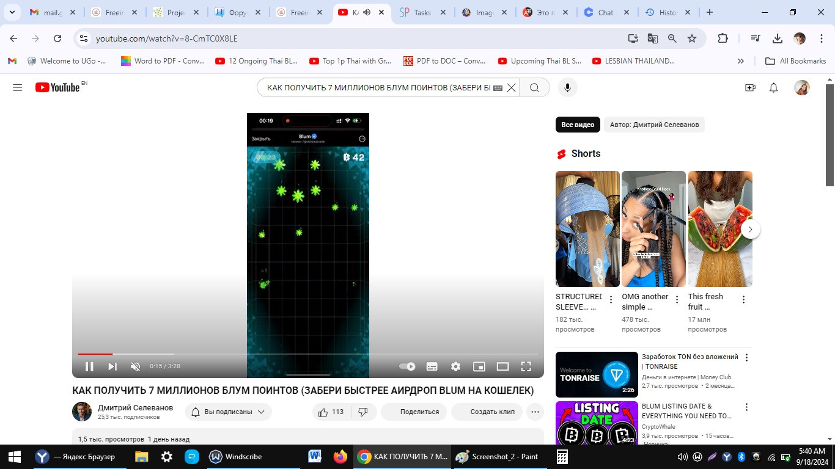
Task: Open the Дмитрий Селеванов channel name link
Action: point(135,407)
